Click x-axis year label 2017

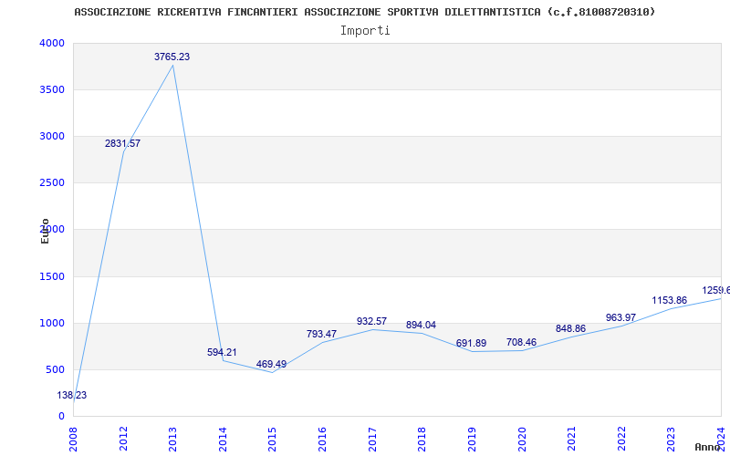coord(372,439)
